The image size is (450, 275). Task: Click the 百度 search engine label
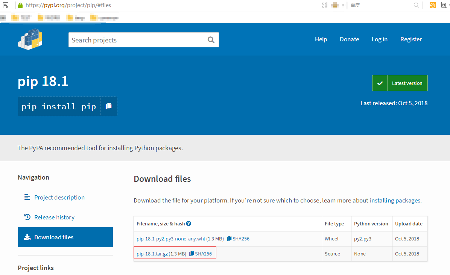(x=355, y=5)
